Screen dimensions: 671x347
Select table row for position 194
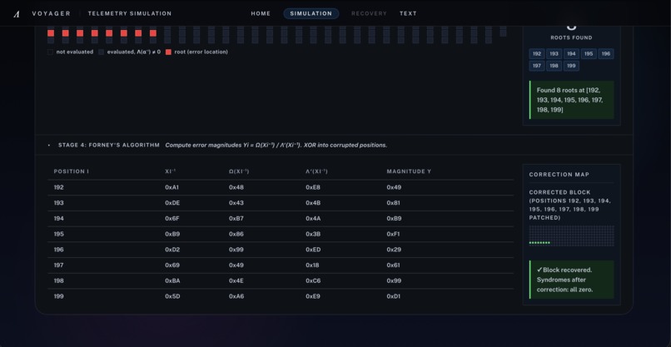(281, 219)
